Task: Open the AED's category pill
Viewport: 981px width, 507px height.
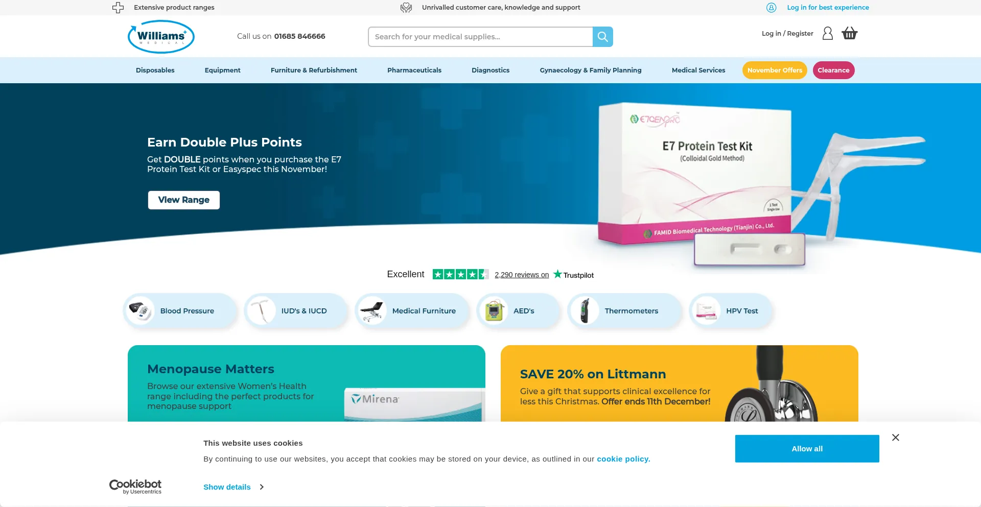Action: 518,310
